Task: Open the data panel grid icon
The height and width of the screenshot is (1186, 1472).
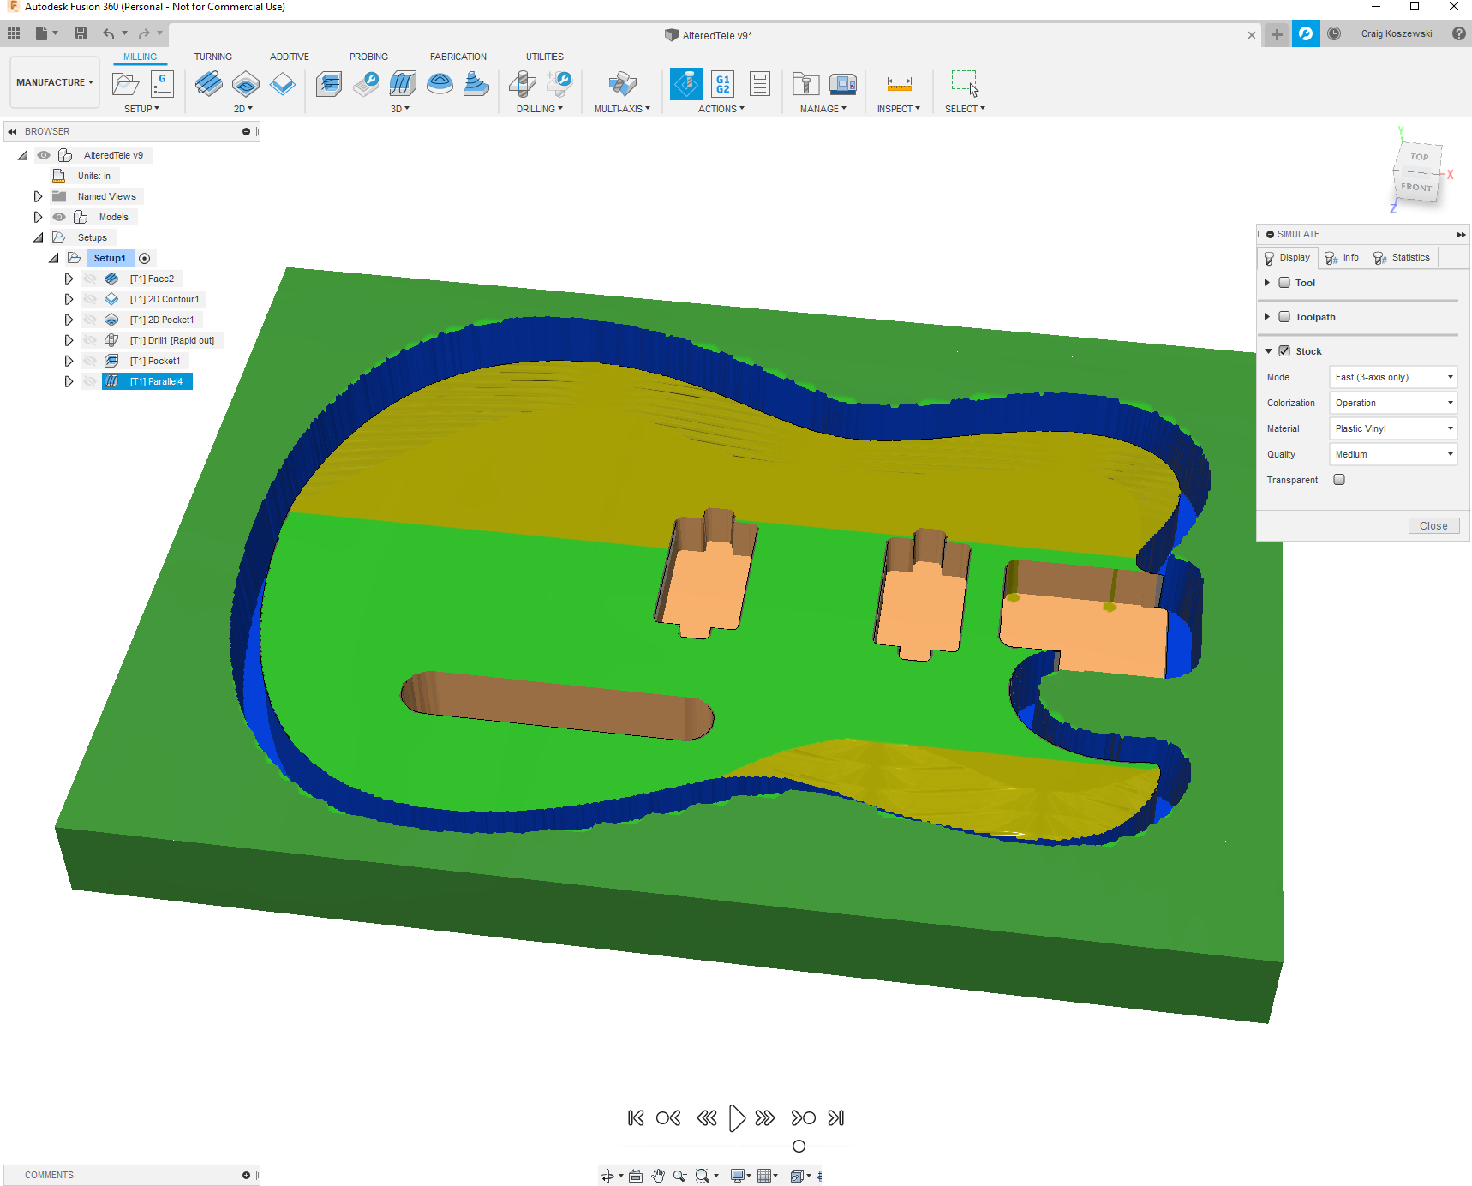Action: pyautogui.click(x=14, y=33)
